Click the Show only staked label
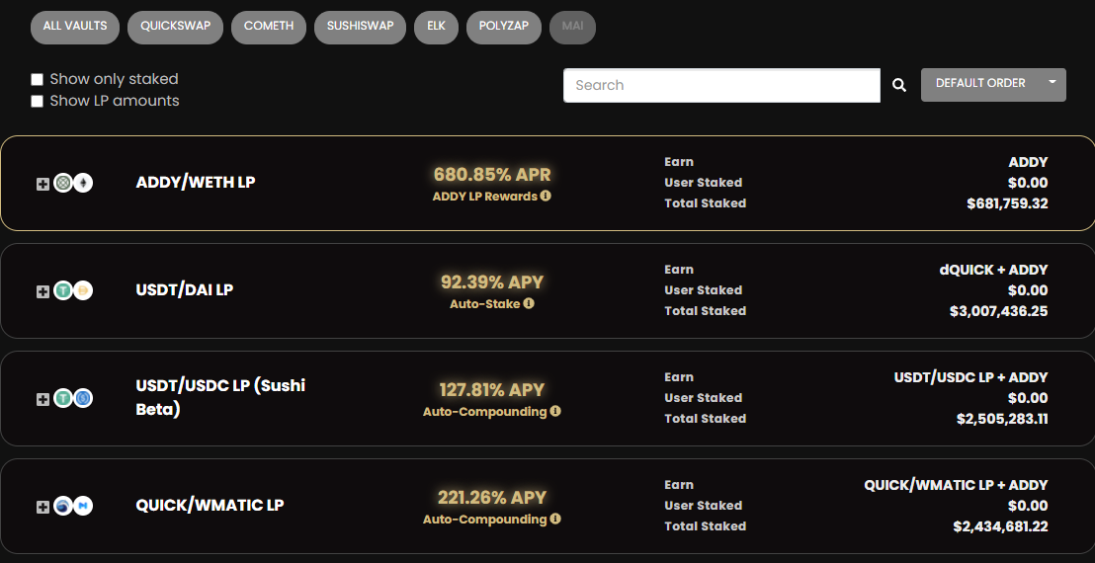The width and height of the screenshot is (1095, 563). pyautogui.click(x=114, y=79)
